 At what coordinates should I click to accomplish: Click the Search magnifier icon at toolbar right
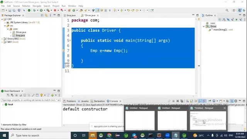[x=227, y=10]
